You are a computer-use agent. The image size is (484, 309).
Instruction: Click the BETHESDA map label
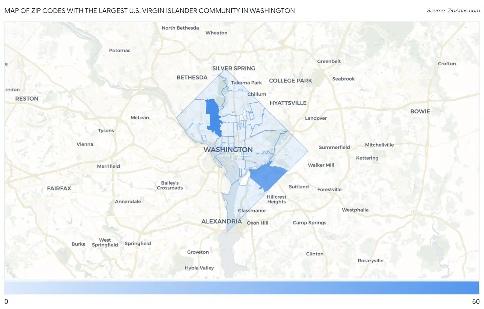tap(192, 78)
